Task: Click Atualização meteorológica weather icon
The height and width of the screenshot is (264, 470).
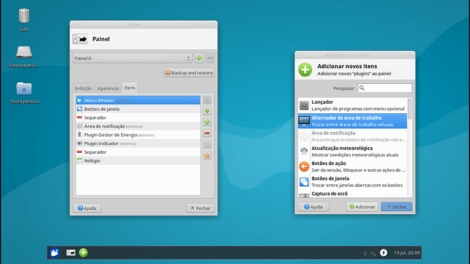Action: pos(304,151)
